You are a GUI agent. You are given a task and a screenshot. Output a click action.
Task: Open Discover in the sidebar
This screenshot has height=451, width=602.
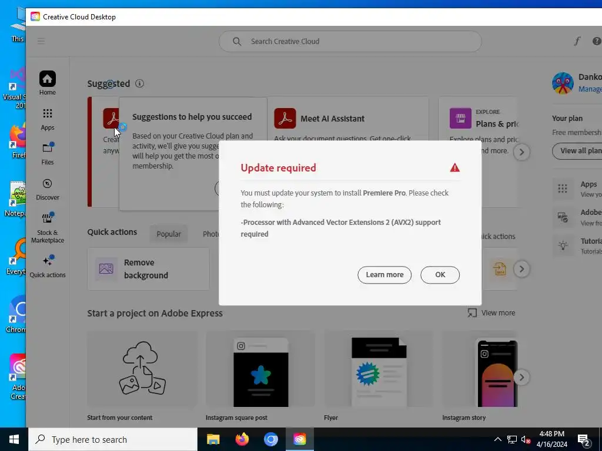point(47,189)
